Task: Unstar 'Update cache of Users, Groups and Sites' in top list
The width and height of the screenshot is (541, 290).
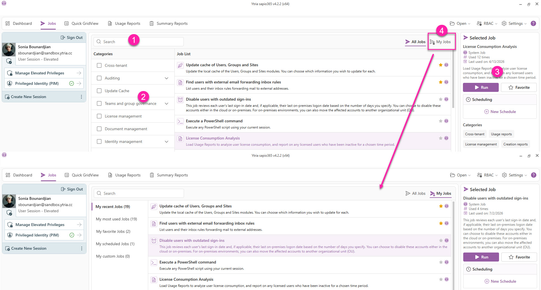Action: tap(440, 65)
